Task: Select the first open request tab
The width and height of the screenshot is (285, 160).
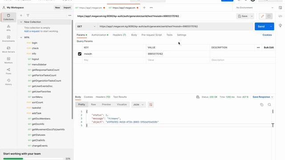Action: (x=90, y=8)
